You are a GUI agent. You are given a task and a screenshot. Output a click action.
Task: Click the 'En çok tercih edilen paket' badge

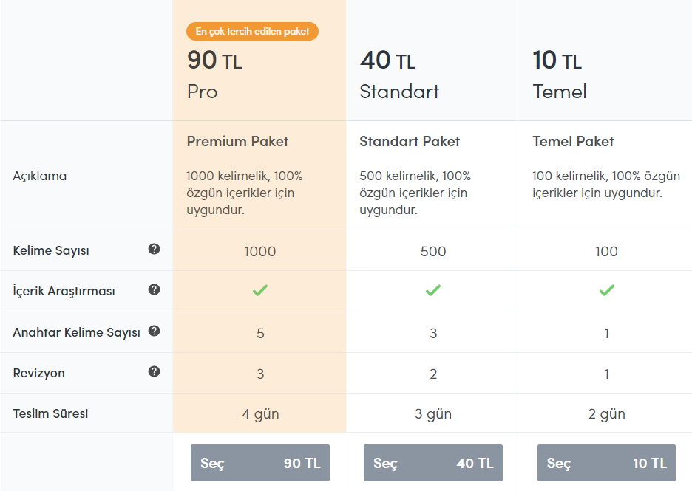[x=252, y=31]
